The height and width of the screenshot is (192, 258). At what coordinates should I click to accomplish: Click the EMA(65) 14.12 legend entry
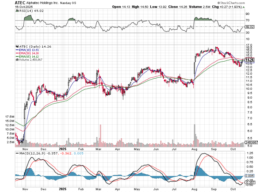[29, 57]
